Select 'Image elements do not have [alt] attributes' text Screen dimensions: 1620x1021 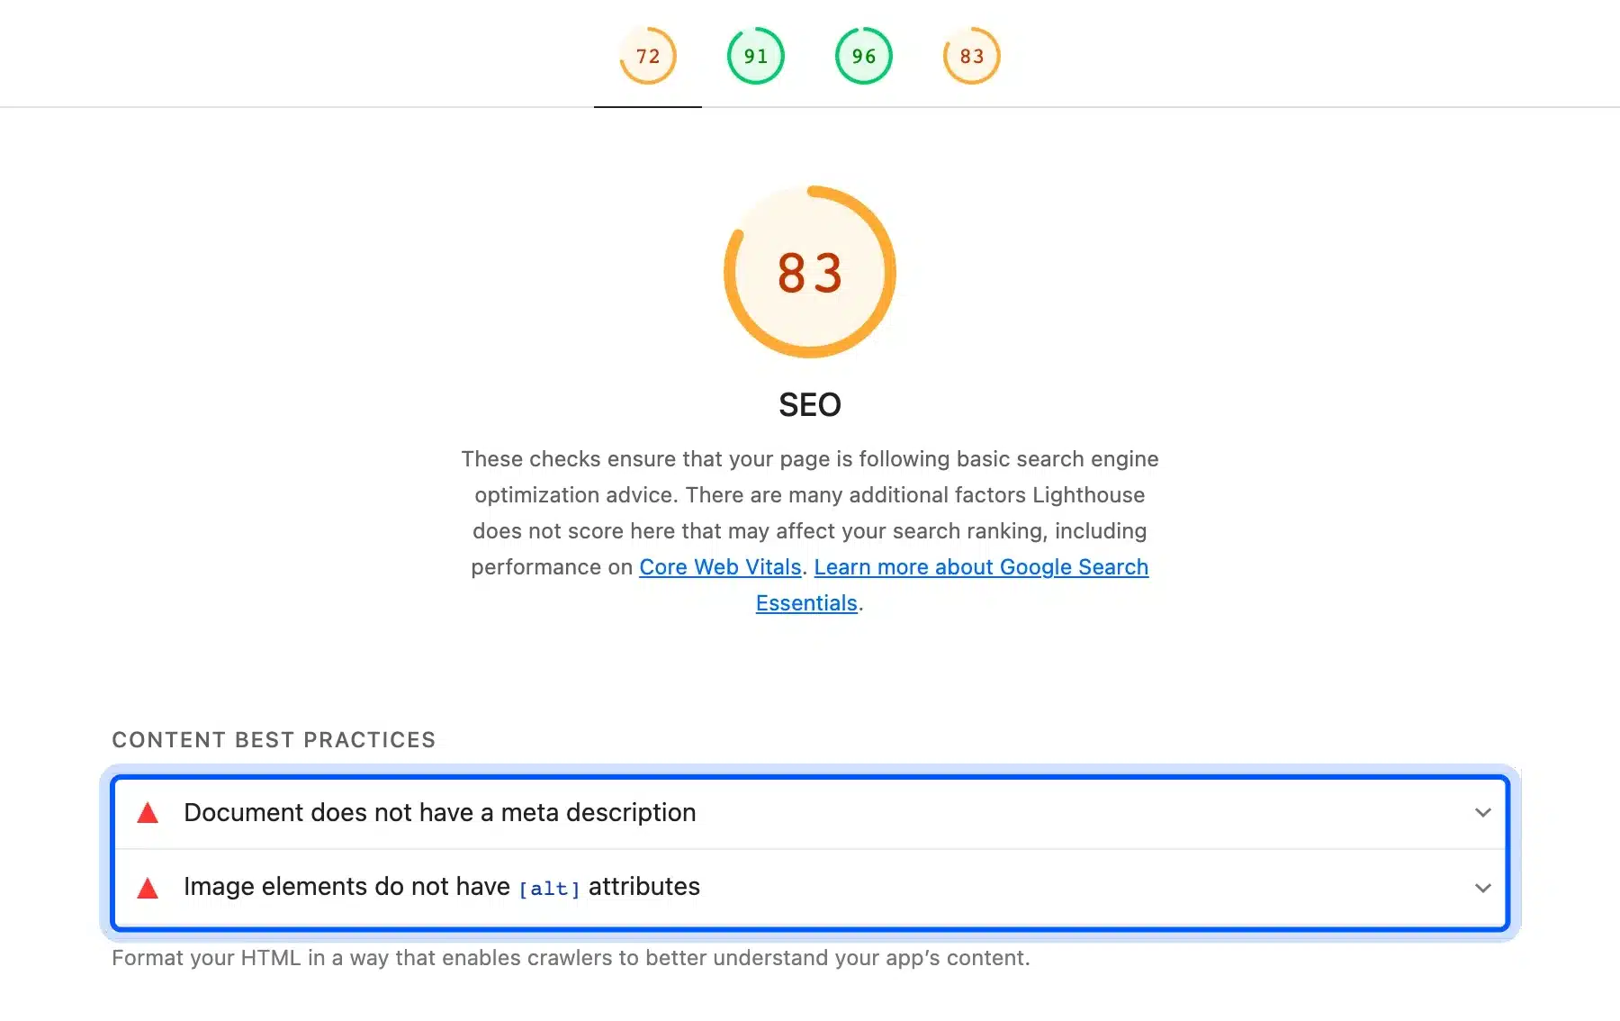pos(441,888)
